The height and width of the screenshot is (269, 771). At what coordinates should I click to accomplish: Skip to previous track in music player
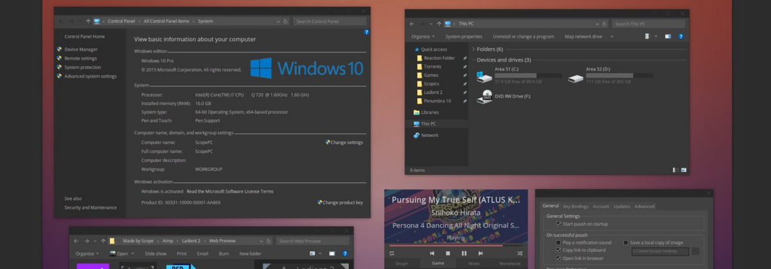[432, 254]
